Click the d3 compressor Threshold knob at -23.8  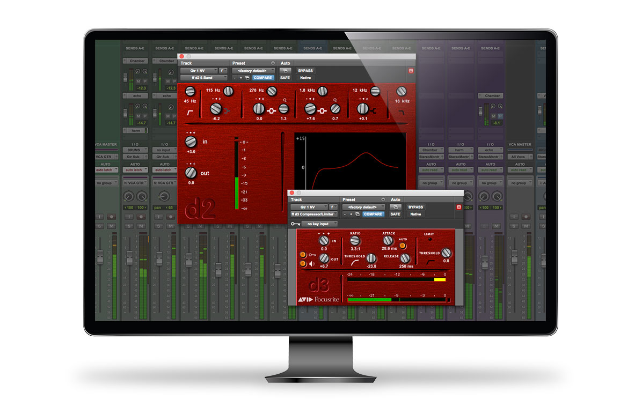[371, 258]
